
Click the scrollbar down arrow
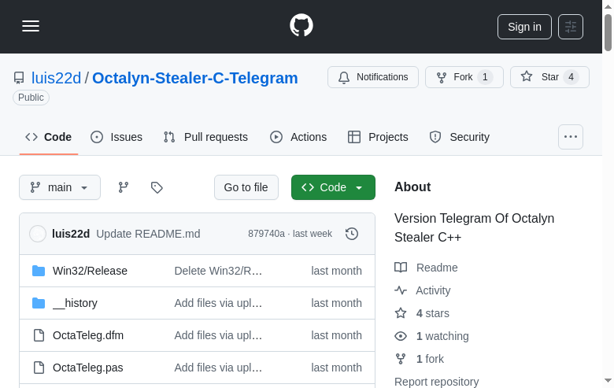[608, 381]
